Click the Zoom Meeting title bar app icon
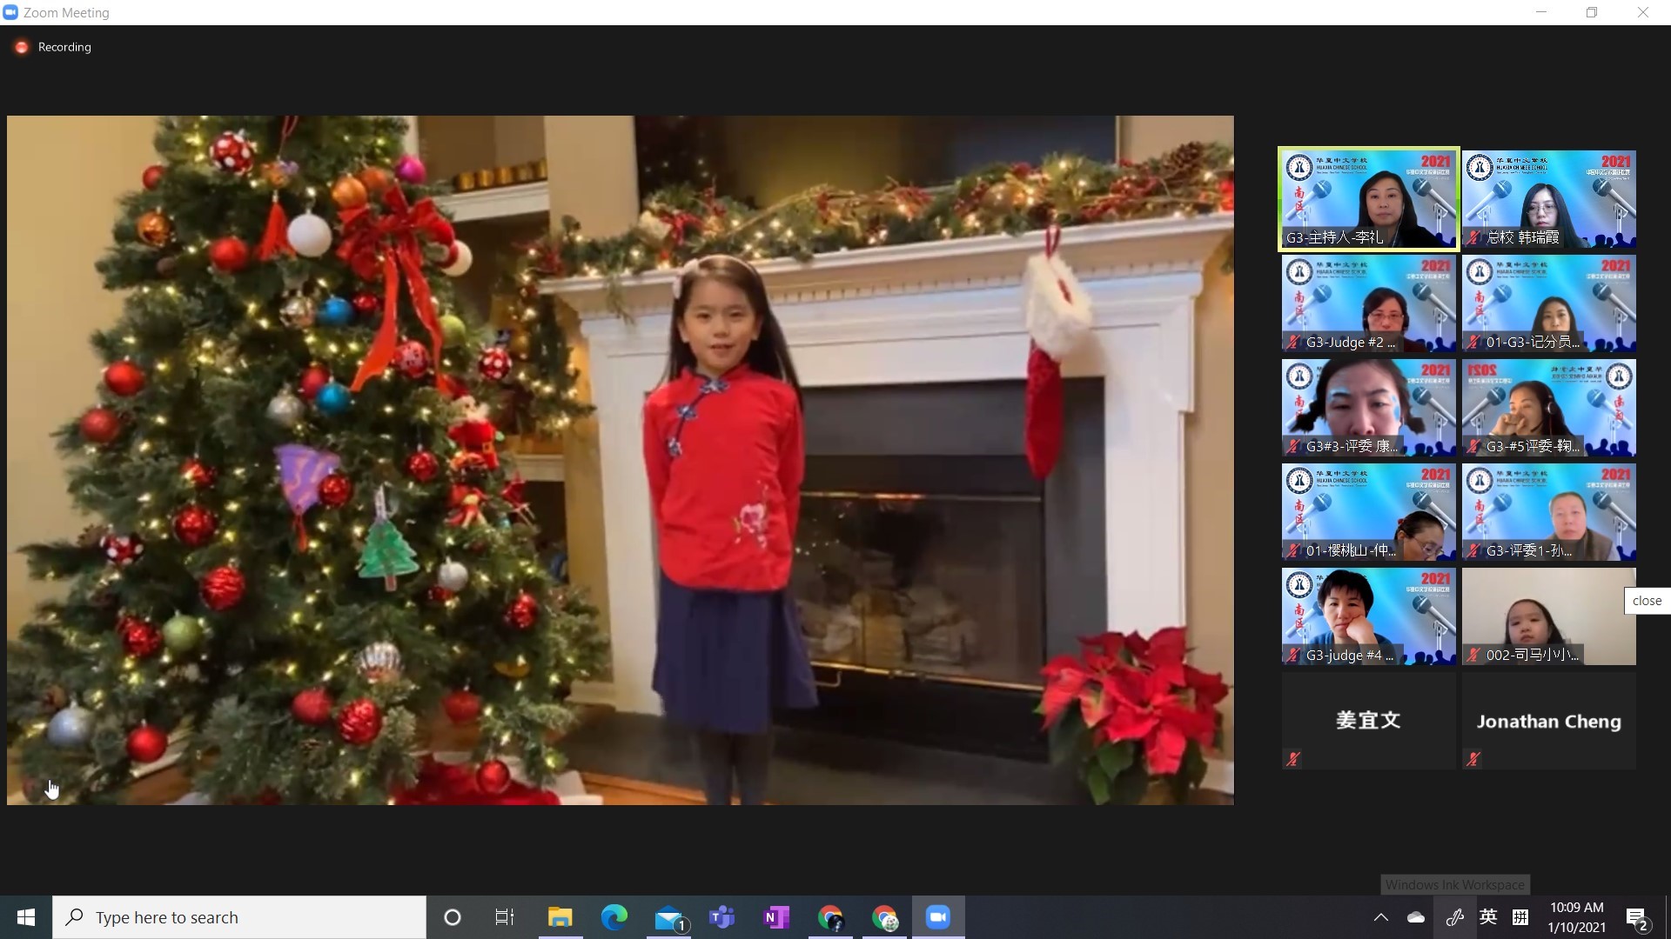 (10, 12)
